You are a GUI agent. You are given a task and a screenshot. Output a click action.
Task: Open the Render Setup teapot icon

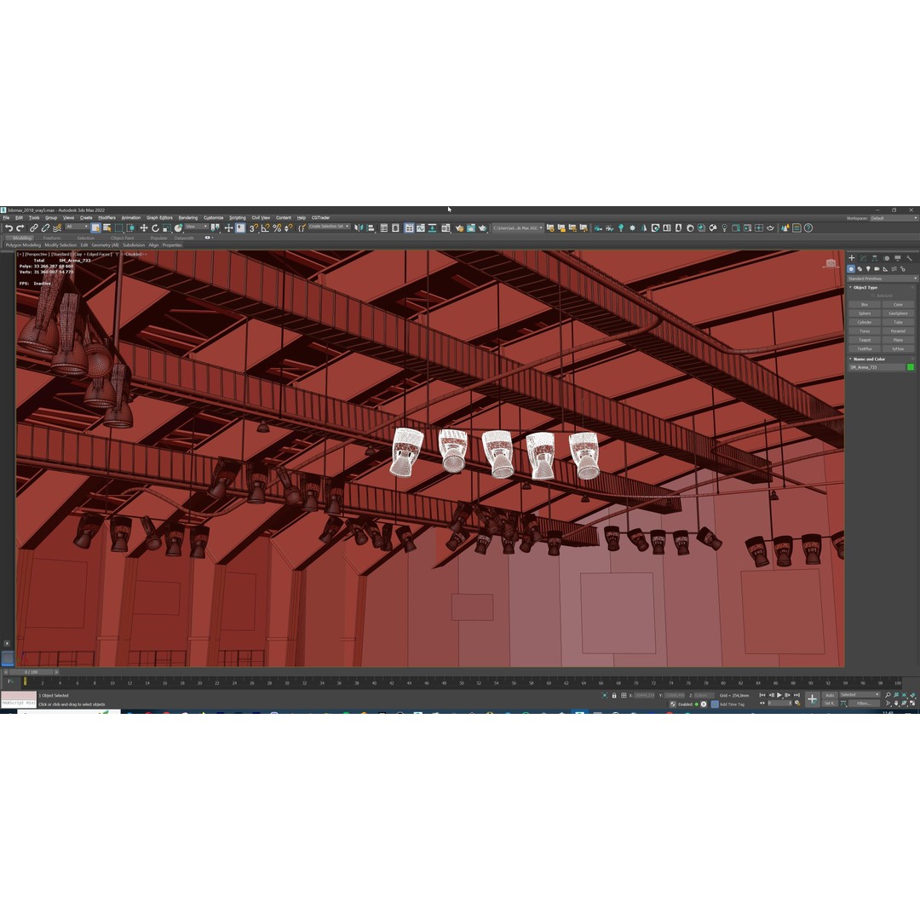click(x=459, y=228)
